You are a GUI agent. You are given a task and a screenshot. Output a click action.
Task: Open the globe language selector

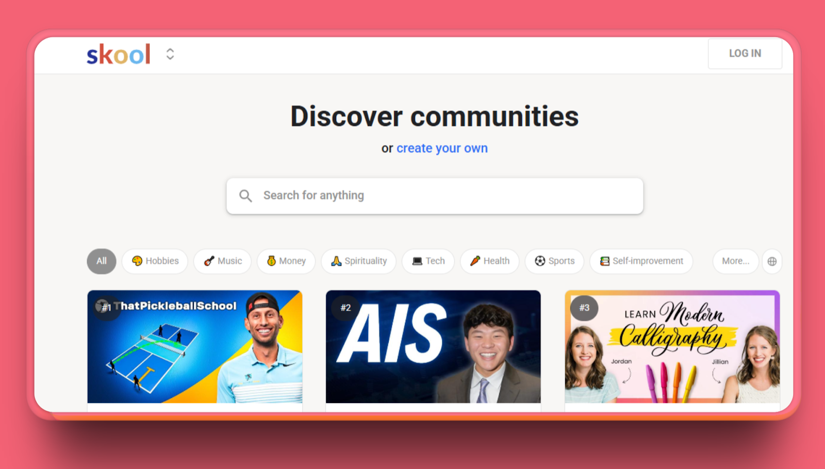coord(772,261)
